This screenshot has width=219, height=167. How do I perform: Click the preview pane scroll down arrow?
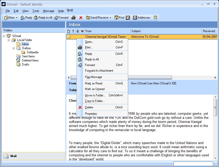(x=215, y=158)
